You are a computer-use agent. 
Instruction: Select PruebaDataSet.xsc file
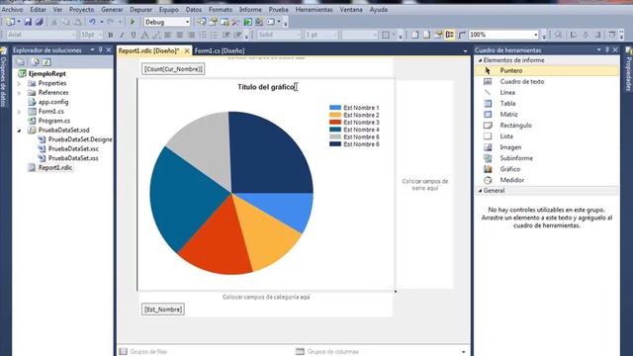[x=73, y=149]
